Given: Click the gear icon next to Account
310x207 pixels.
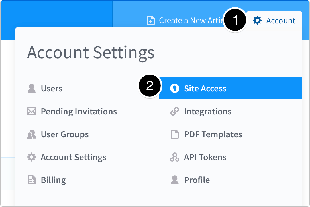Looking at the screenshot, I should coord(257,20).
